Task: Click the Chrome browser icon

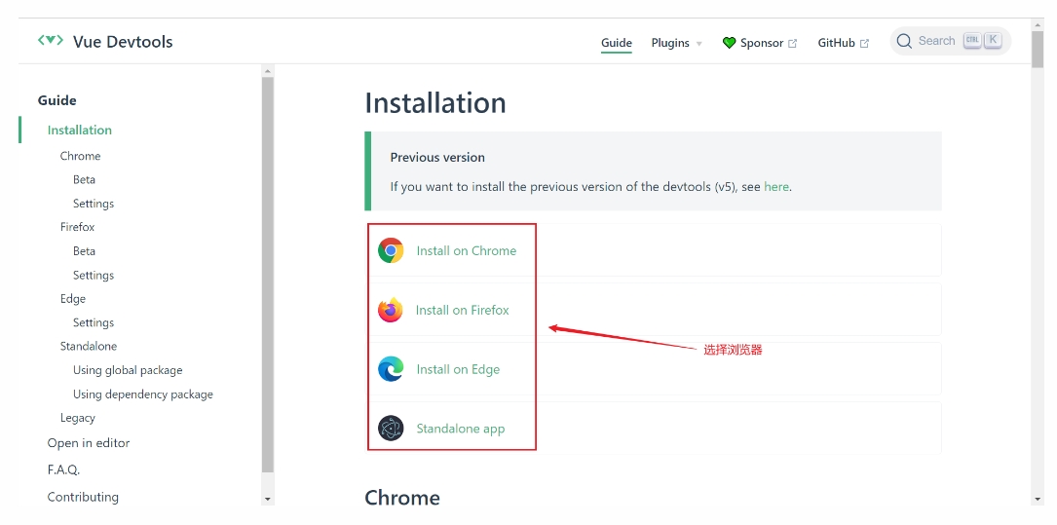Action: (391, 250)
